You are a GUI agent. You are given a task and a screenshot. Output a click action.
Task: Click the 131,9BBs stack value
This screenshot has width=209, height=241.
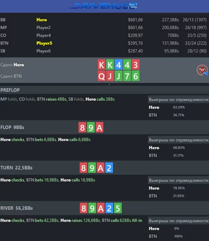pyautogui.click(x=170, y=43)
